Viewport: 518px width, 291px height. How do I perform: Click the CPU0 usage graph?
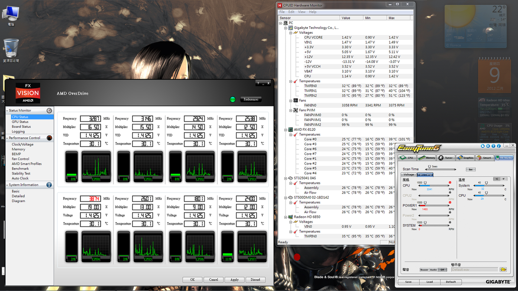(x=96, y=166)
